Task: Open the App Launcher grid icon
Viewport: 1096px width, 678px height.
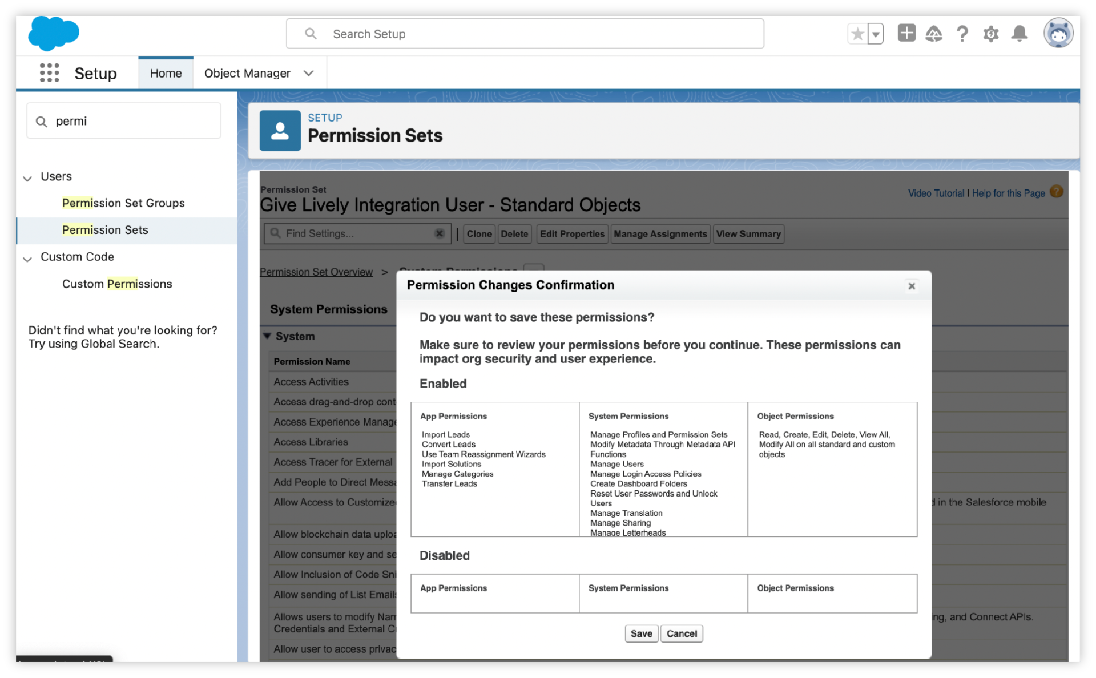Action: tap(49, 73)
